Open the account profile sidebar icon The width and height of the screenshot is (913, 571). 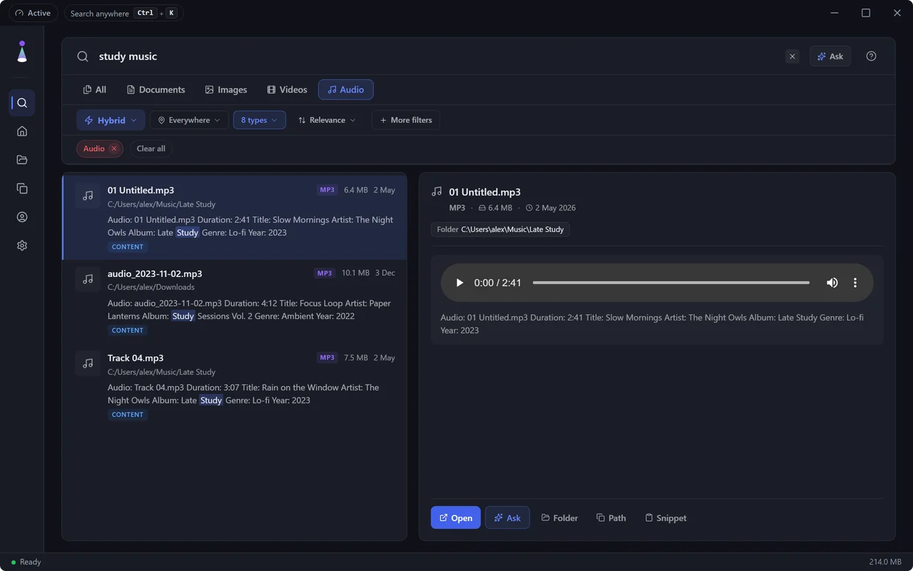pyautogui.click(x=22, y=217)
